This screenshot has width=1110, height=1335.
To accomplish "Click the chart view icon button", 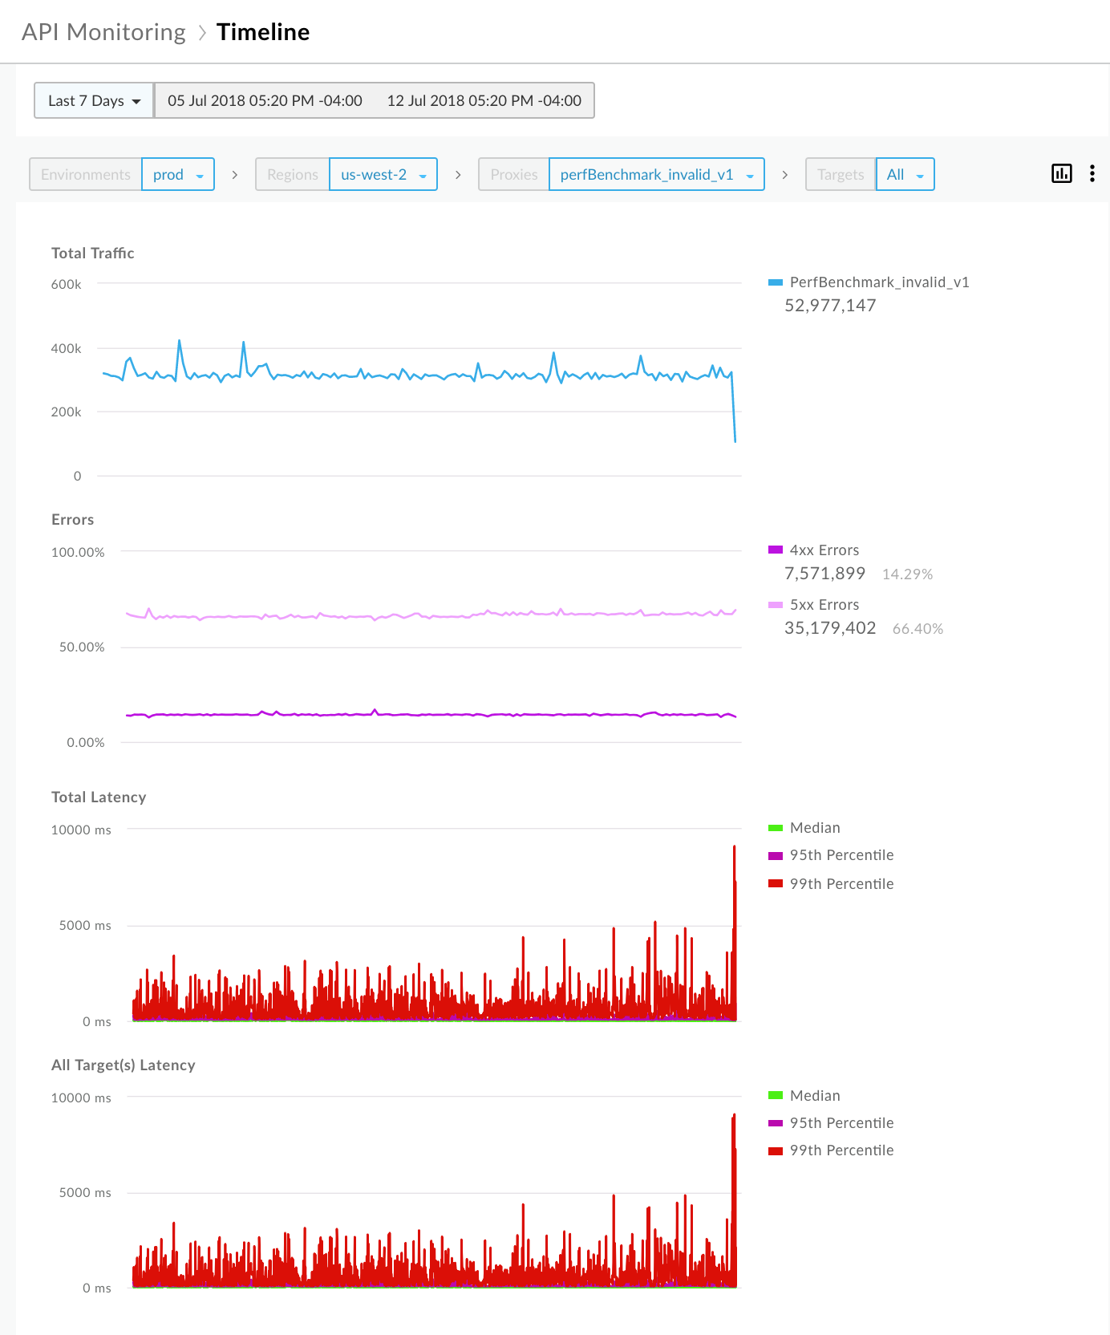I will tap(1061, 173).
